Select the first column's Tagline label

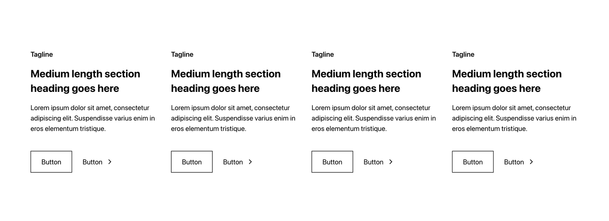pos(42,54)
